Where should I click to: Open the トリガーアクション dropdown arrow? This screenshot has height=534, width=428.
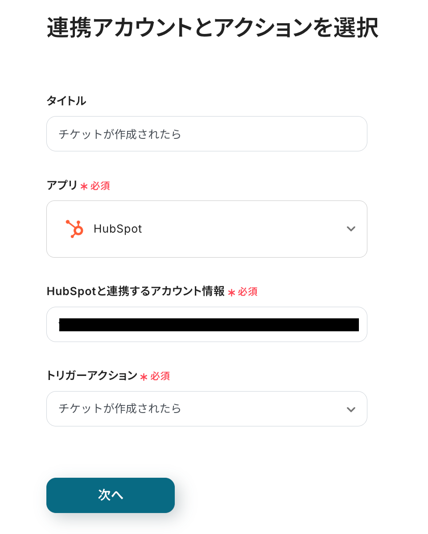coord(351,409)
